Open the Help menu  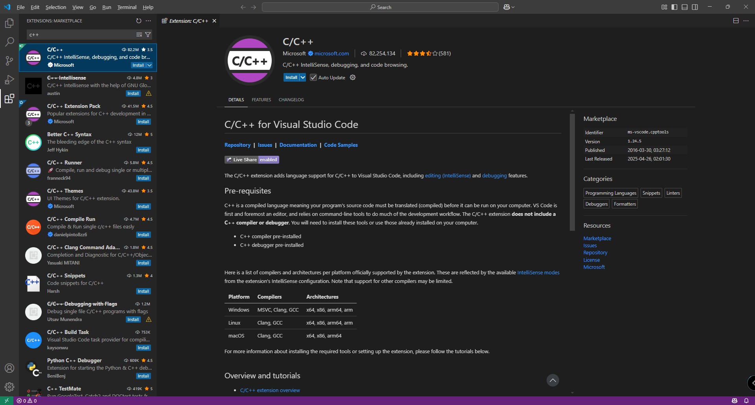point(148,7)
